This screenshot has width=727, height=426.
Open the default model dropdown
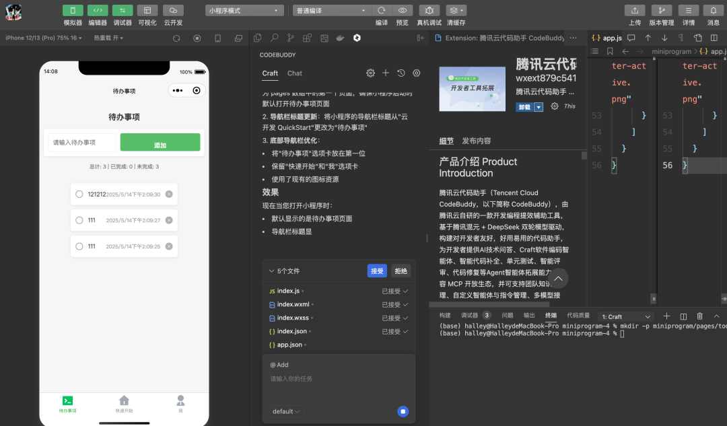coord(286,412)
